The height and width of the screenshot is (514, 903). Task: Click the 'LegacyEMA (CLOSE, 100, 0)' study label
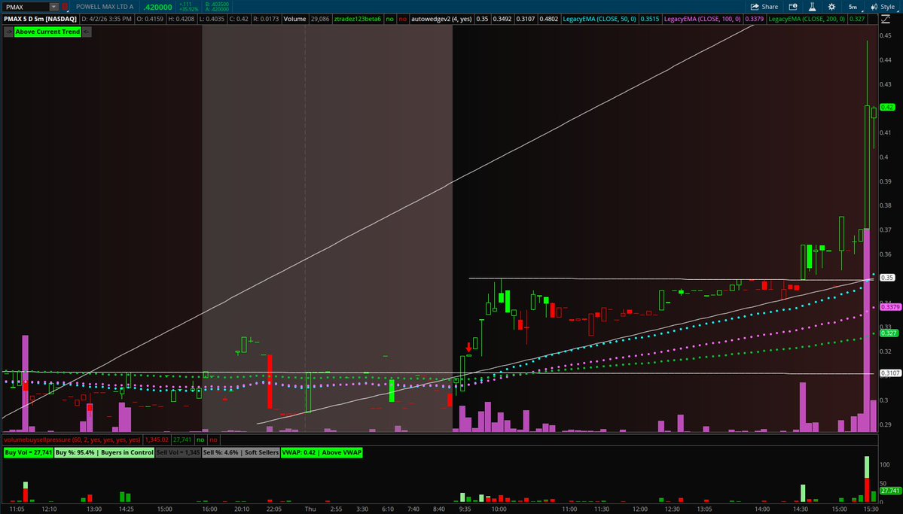click(702, 19)
